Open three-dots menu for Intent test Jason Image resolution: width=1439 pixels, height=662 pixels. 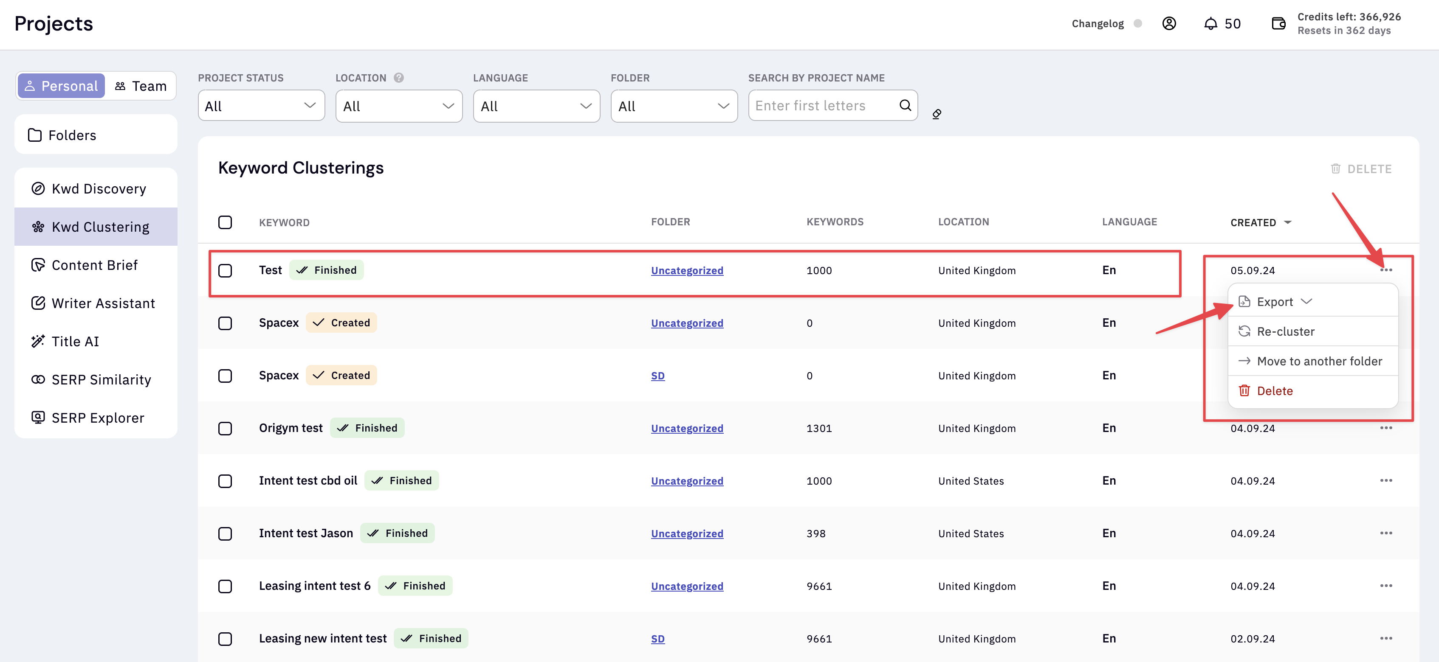pos(1385,533)
